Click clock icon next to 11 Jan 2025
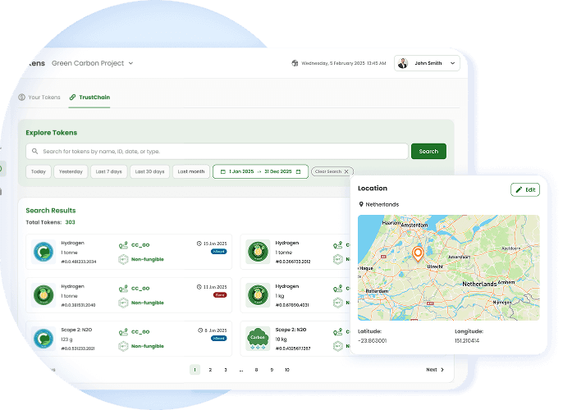Viewport: 563px width, 410px height. pyautogui.click(x=199, y=287)
